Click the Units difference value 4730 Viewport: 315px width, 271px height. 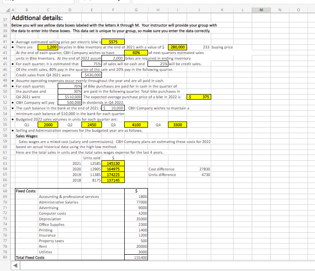[x=206, y=175]
